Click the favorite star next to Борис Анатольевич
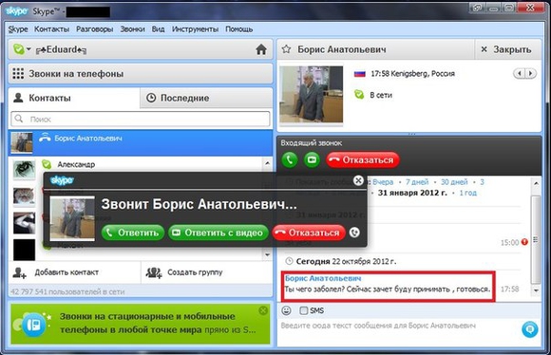Screen dimensions: 551x355 [286, 49]
